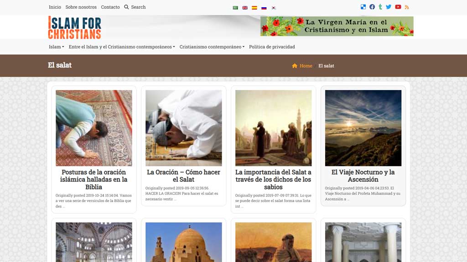The image size is (467, 262).
Task: Open the site's Facebook page icon
Action: [372, 6]
